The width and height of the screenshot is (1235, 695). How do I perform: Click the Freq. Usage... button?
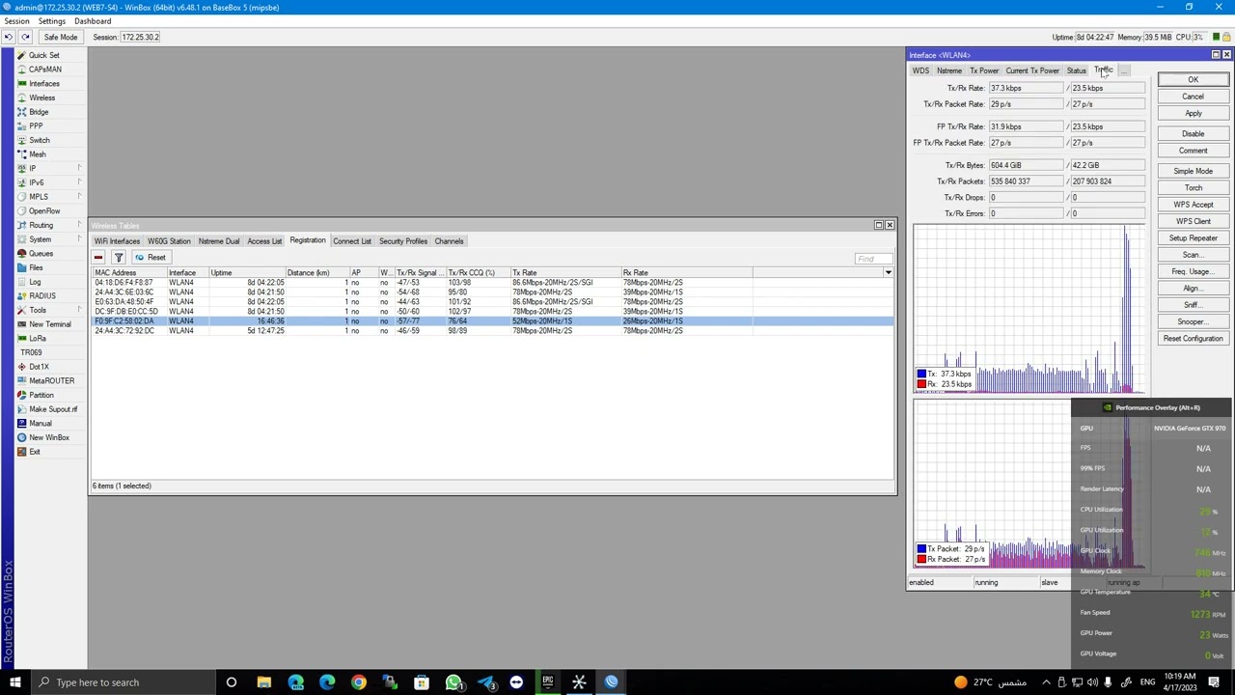pyautogui.click(x=1194, y=271)
